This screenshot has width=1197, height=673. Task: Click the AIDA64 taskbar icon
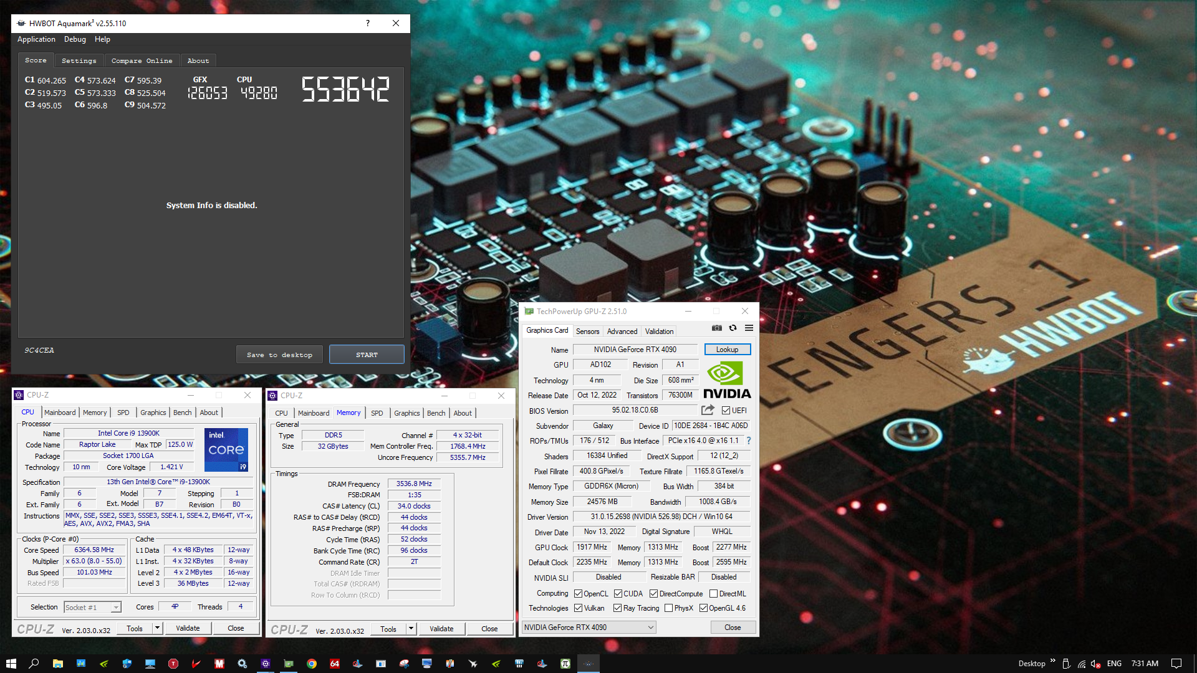click(335, 664)
